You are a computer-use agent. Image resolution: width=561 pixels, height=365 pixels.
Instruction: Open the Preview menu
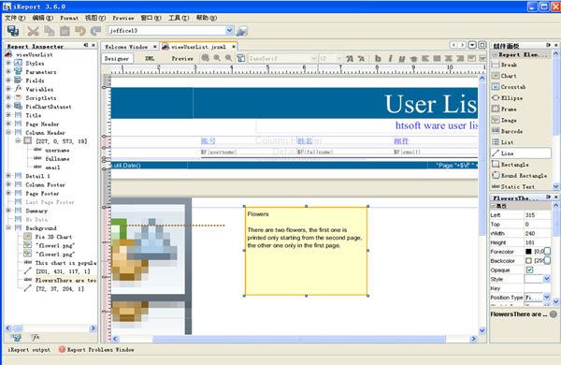pos(123,18)
